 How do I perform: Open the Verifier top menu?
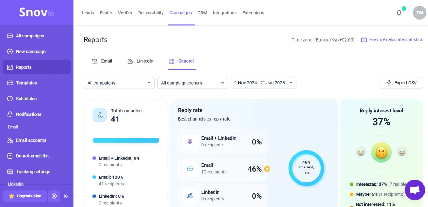125,13
